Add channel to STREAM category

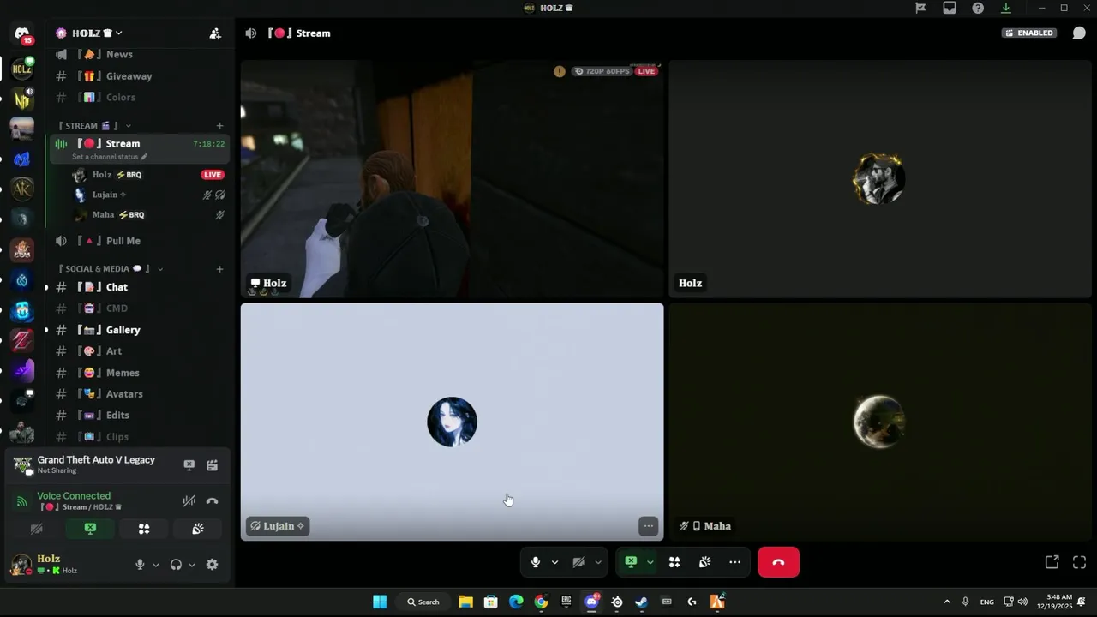pyautogui.click(x=219, y=126)
